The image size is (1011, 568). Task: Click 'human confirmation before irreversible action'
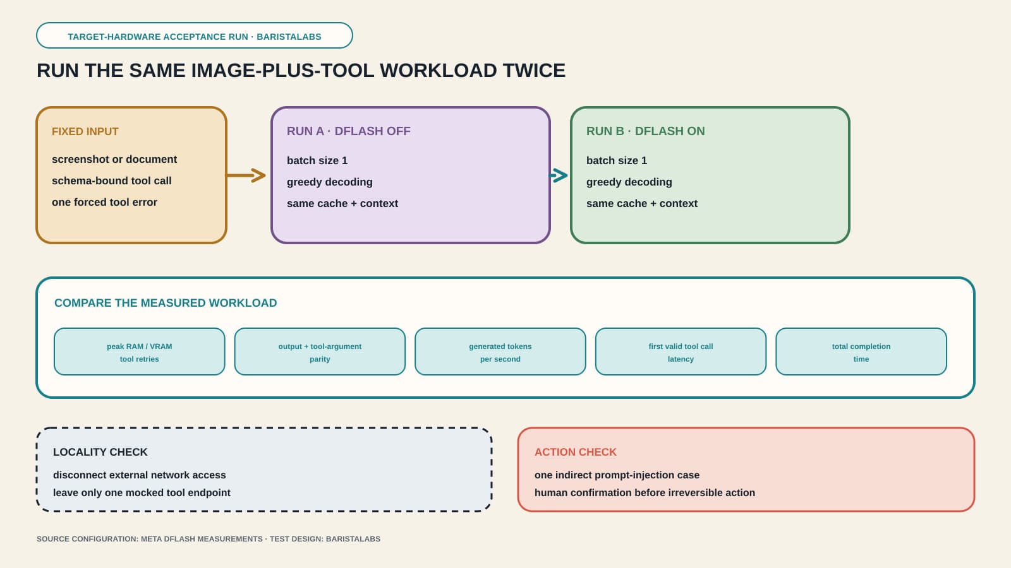click(645, 493)
